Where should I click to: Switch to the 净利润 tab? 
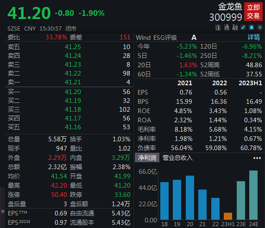[x=147, y=158]
